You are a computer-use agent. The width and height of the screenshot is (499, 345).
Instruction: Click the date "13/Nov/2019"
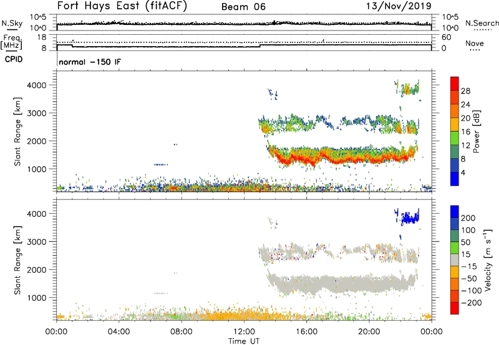coord(399,6)
